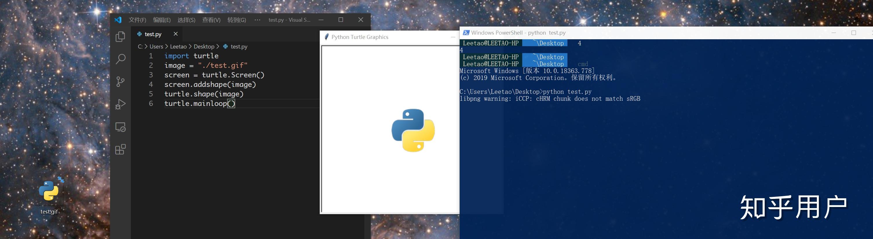Click the 'import turtle' line

(x=191, y=56)
